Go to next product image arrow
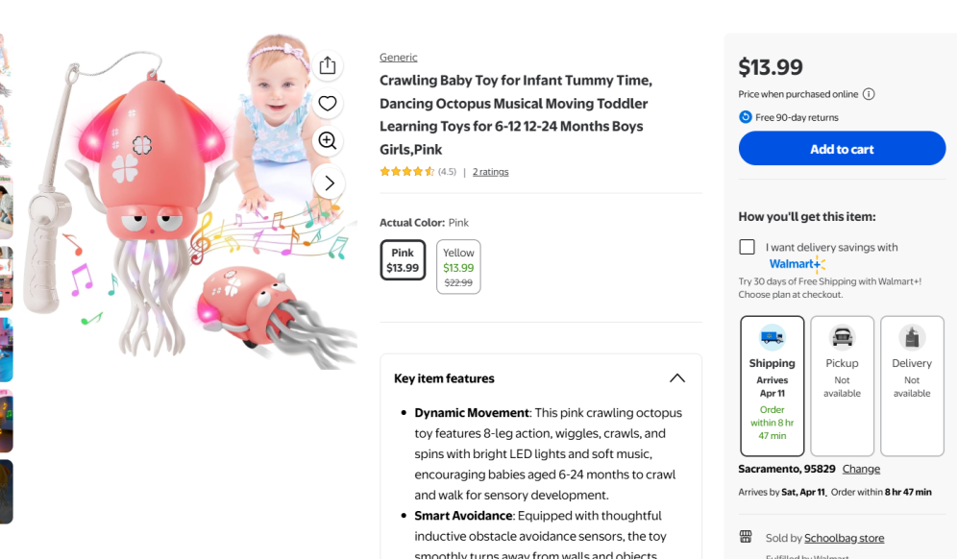Image resolution: width=957 pixels, height=559 pixels. pyautogui.click(x=329, y=182)
